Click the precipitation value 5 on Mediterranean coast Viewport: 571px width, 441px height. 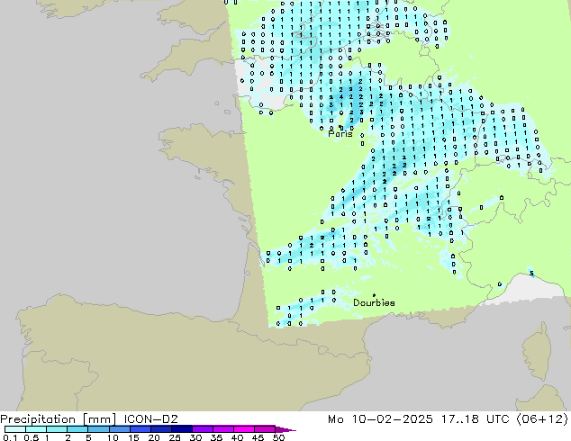[531, 273]
